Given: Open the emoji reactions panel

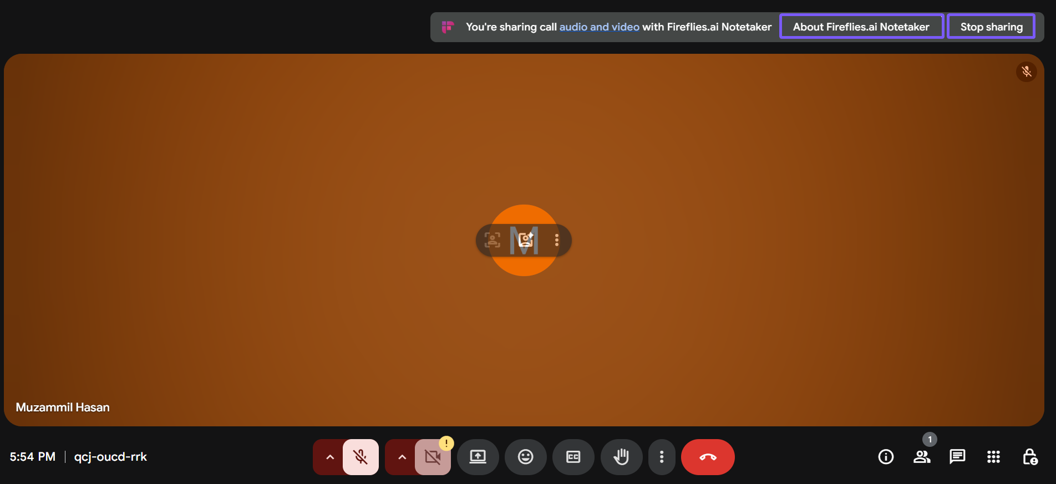Looking at the screenshot, I should (526, 457).
